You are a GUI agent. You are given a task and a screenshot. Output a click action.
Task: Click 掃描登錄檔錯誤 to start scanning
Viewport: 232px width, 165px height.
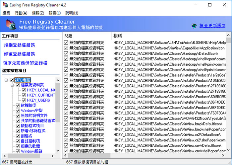pos(19,45)
